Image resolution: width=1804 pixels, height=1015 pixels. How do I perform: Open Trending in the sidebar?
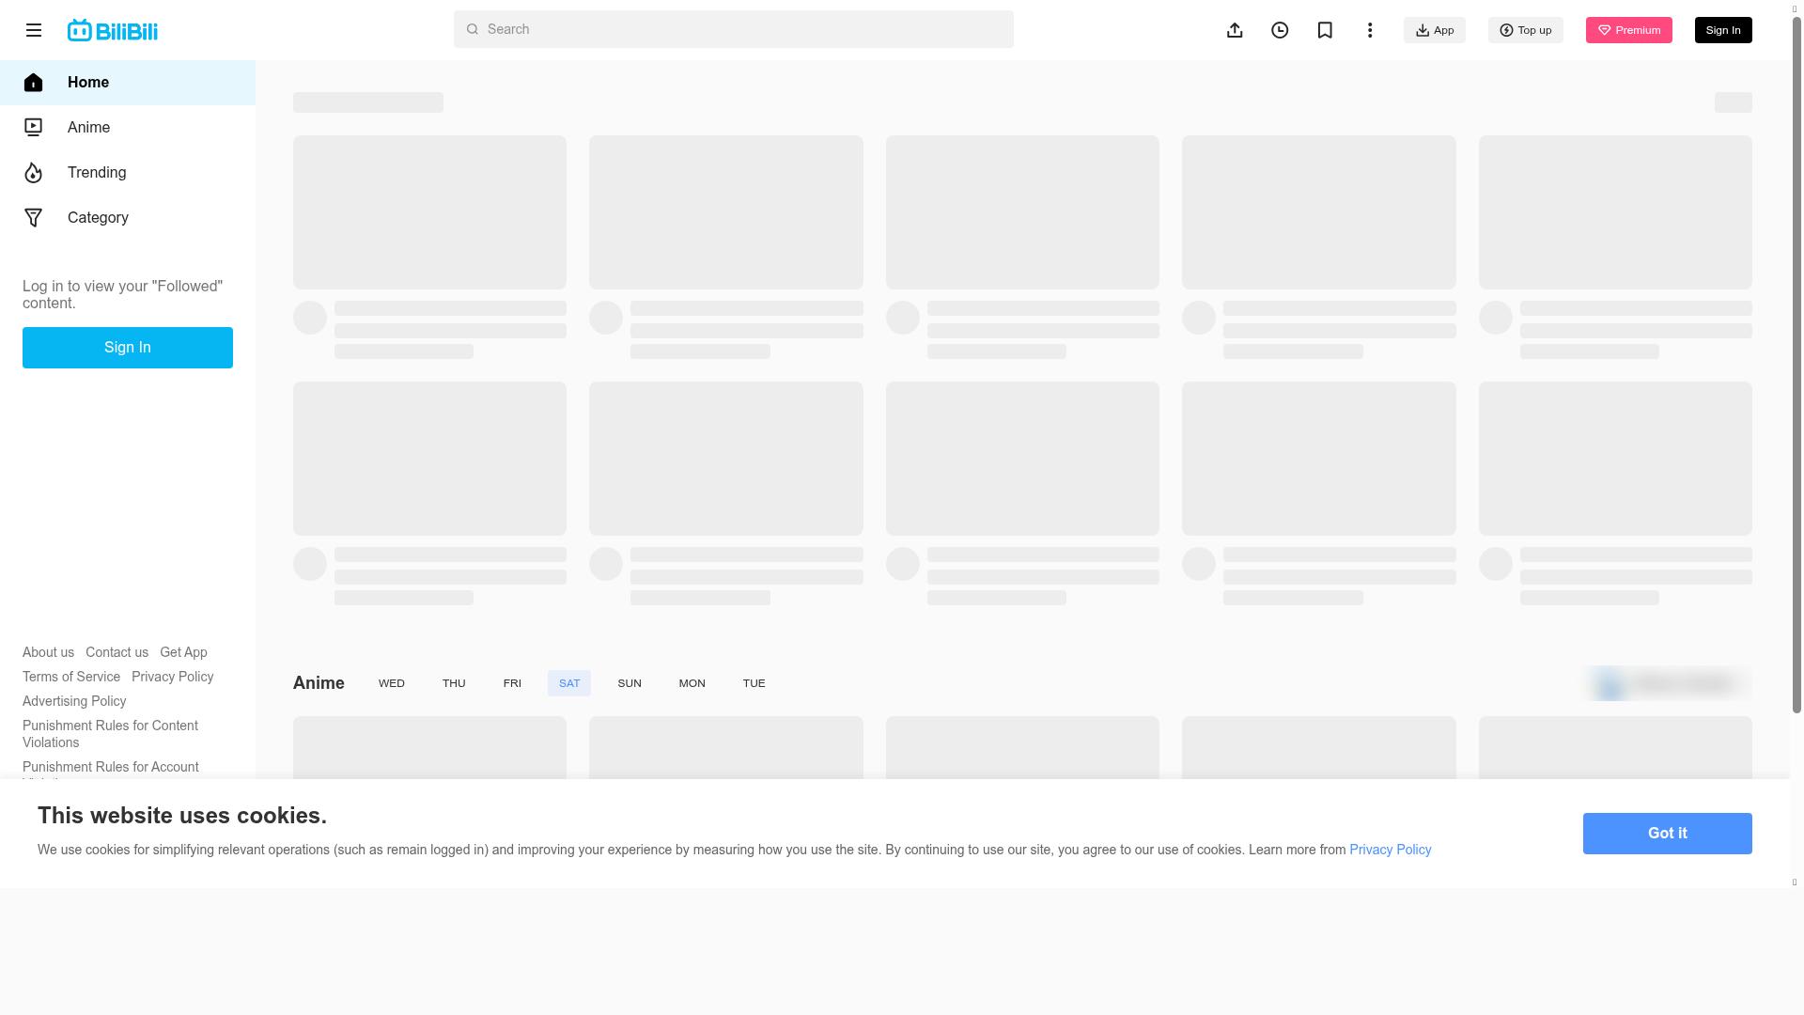pyautogui.click(x=96, y=173)
